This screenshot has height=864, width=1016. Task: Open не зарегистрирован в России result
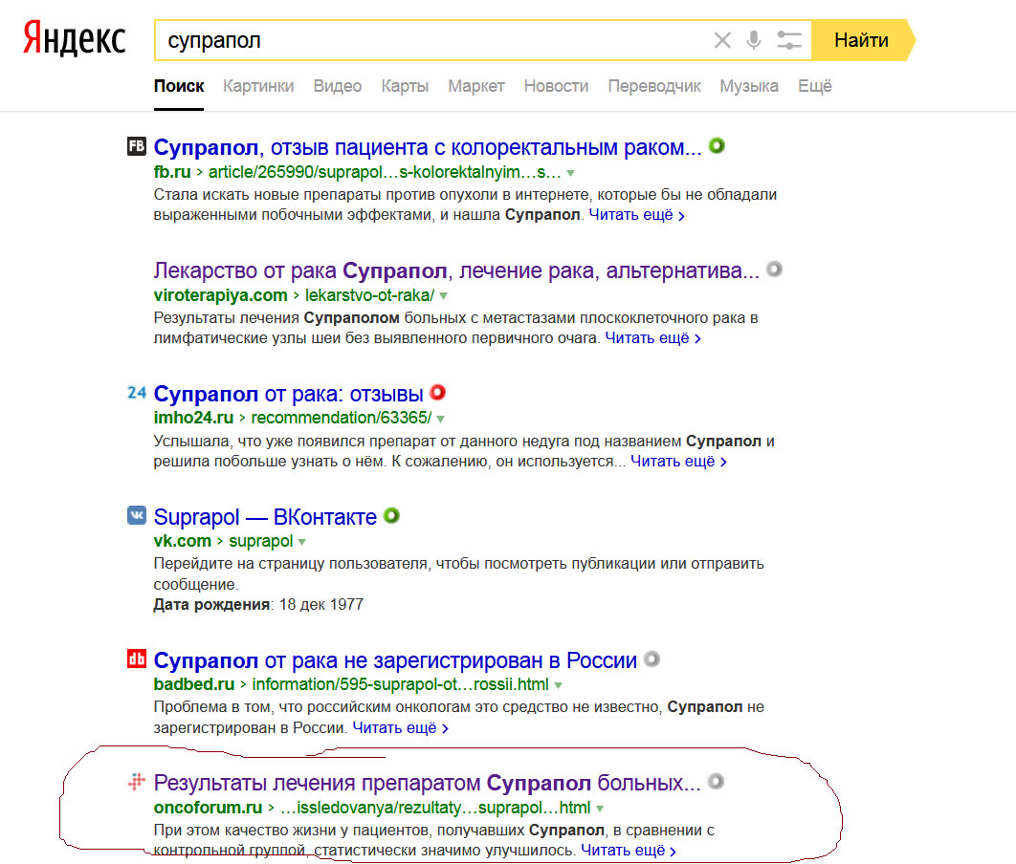coord(395,660)
